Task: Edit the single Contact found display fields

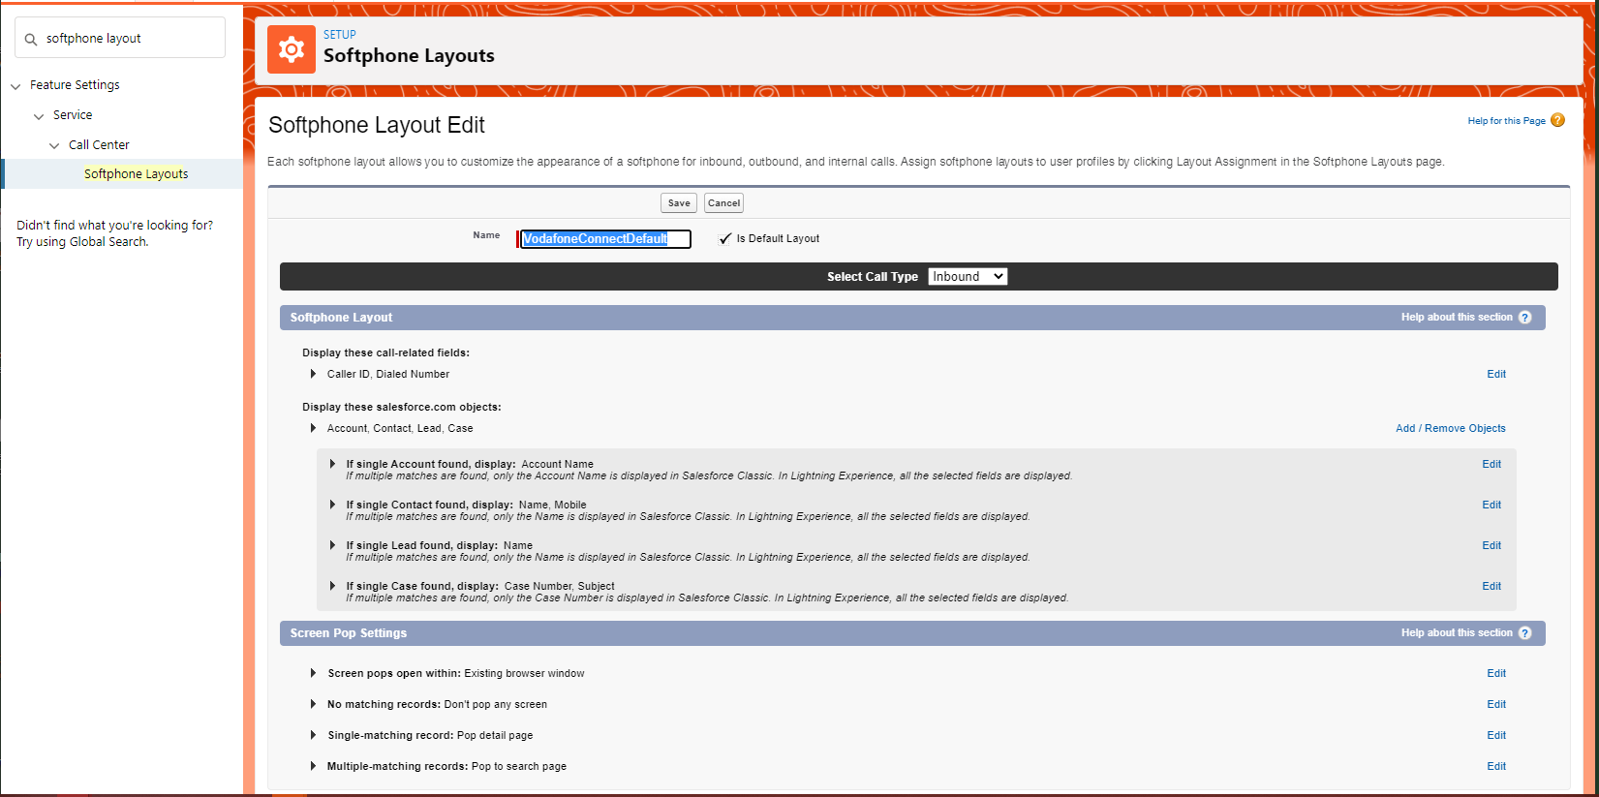Action: (x=1491, y=505)
